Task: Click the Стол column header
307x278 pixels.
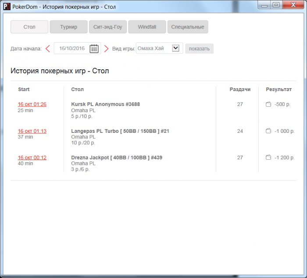Action: point(77,89)
